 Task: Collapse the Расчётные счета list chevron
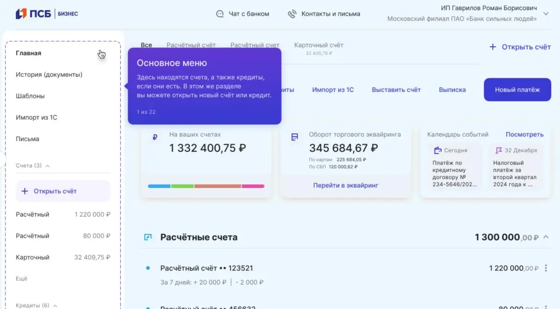(546, 237)
